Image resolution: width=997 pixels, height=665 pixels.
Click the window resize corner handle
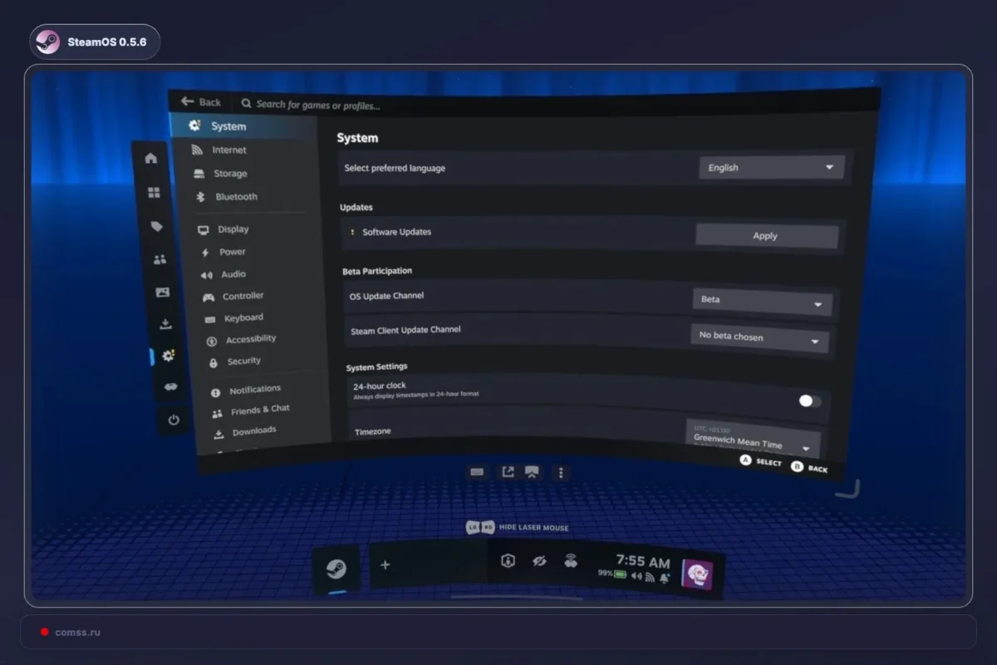click(849, 489)
